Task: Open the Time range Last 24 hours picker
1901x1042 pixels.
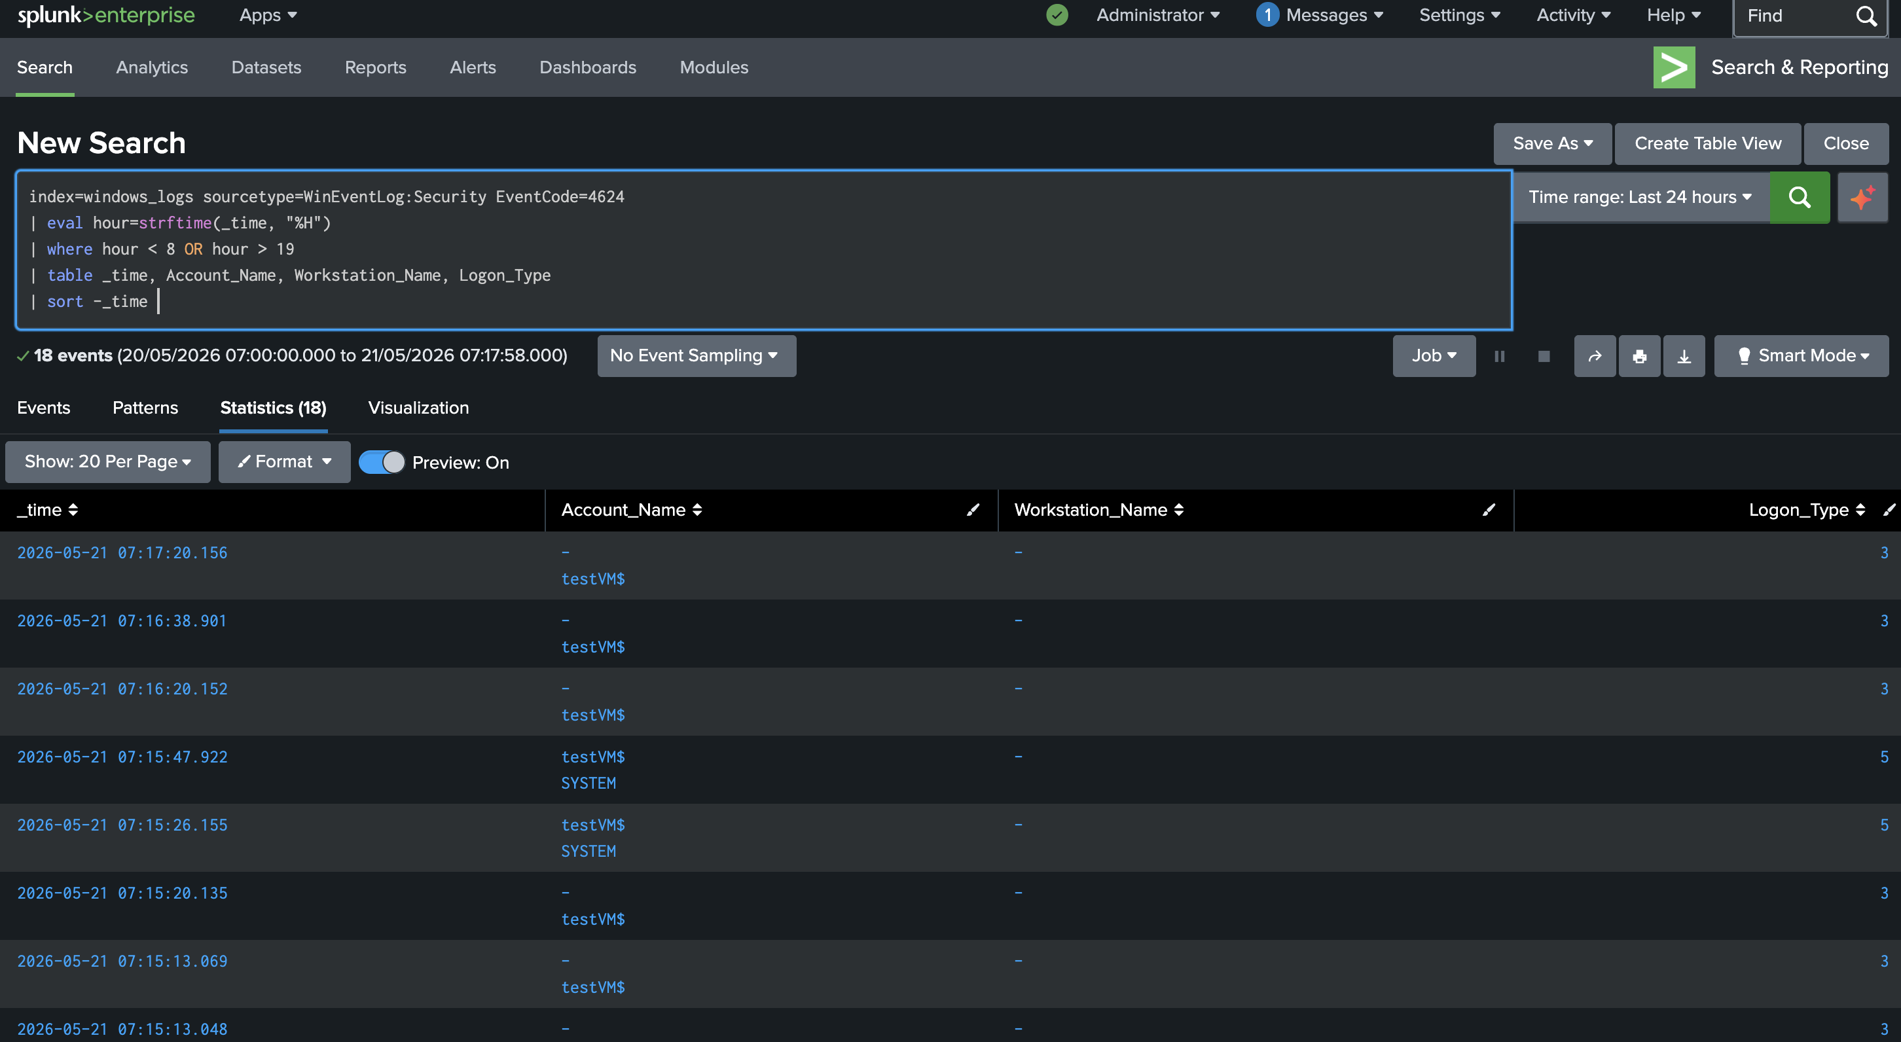Action: 1640,197
